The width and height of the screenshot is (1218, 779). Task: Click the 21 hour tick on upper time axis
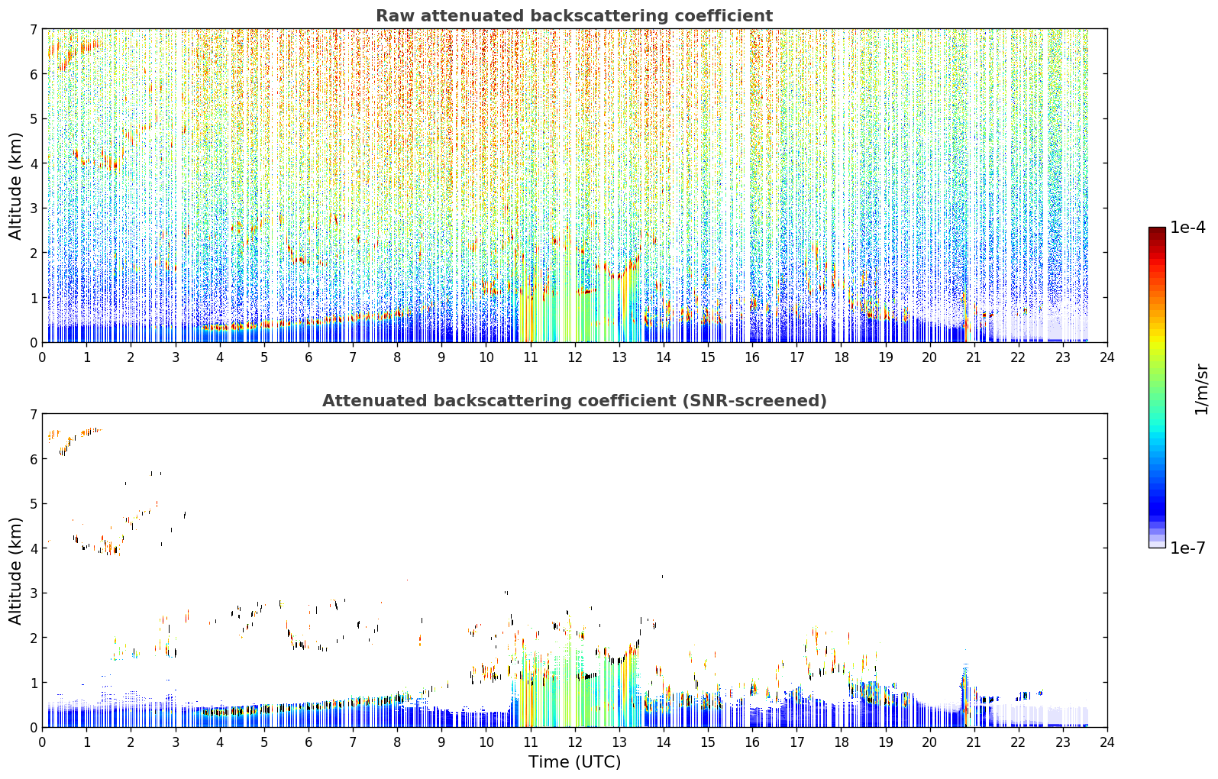pos(974,357)
